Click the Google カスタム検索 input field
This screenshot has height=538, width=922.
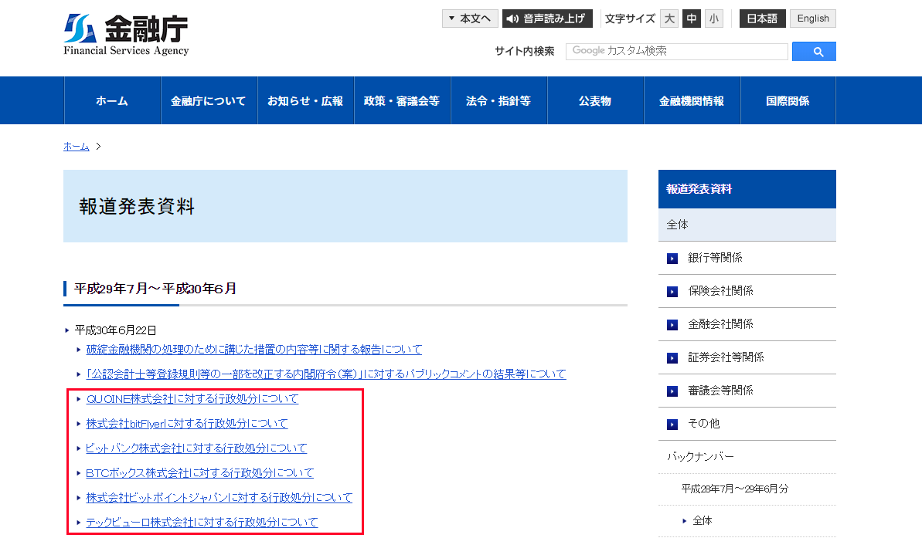pos(676,51)
